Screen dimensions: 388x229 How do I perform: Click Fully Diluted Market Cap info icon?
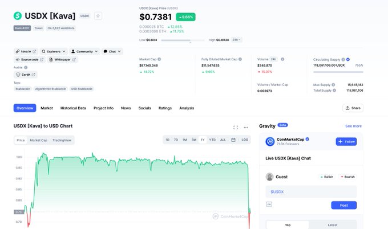pyautogui.click(x=240, y=59)
